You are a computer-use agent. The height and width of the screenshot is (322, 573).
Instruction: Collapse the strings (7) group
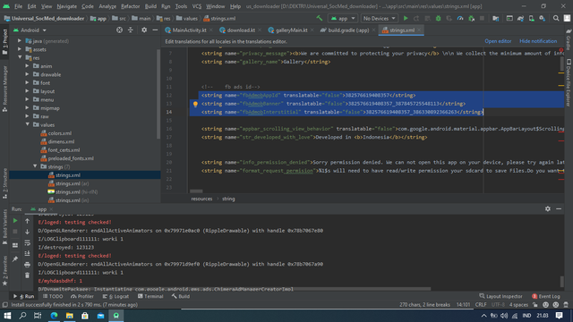(36, 166)
